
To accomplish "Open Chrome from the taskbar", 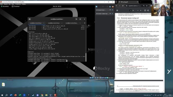I will (x=42, y=95).
